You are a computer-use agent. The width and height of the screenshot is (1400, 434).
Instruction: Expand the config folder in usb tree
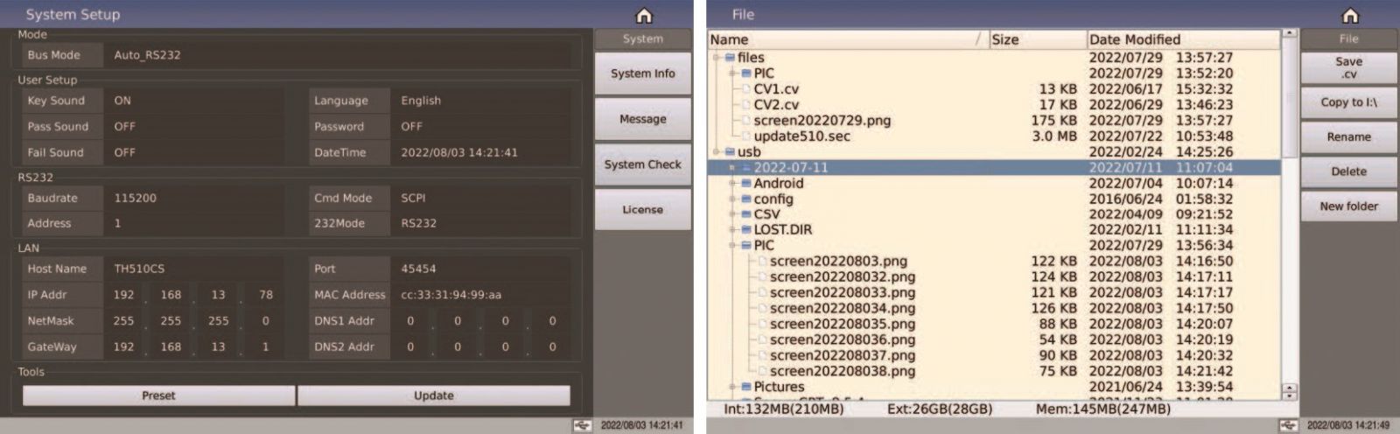click(732, 199)
